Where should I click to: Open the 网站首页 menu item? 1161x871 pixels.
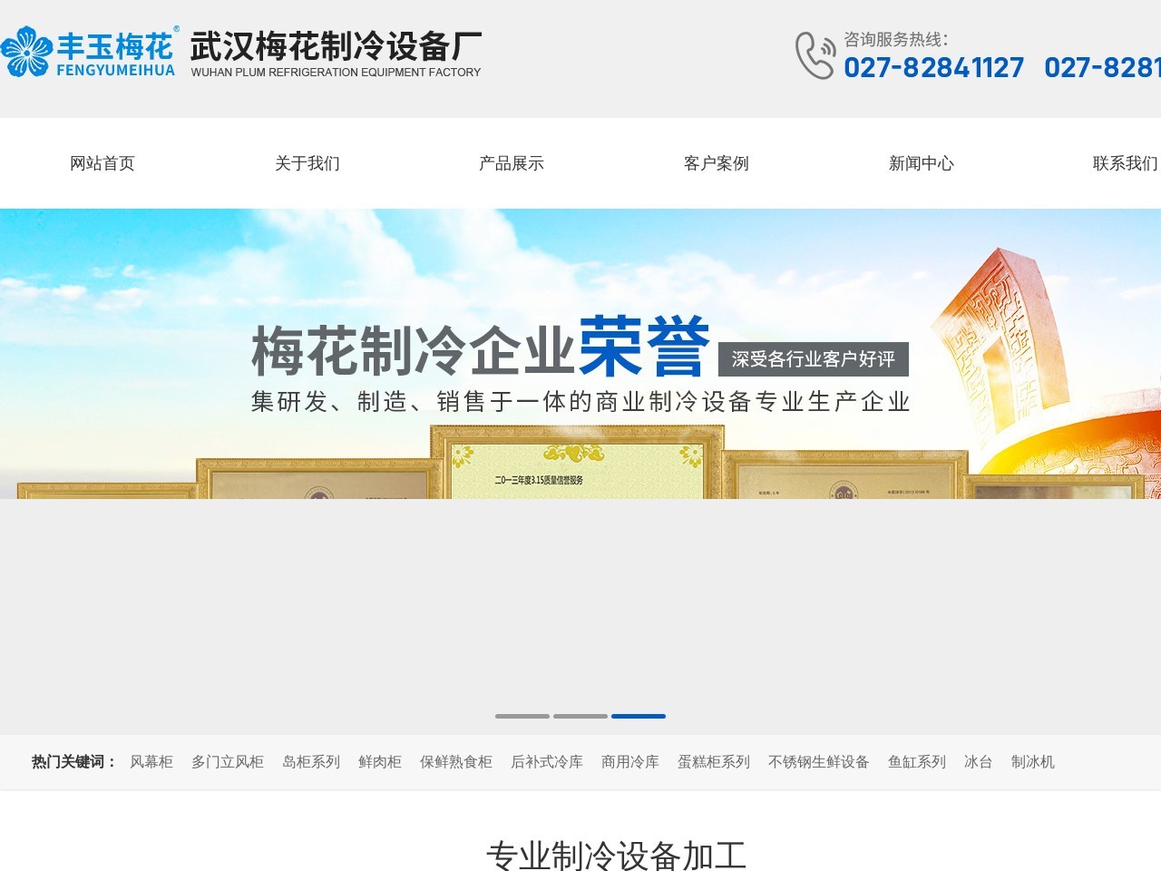coord(102,163)
